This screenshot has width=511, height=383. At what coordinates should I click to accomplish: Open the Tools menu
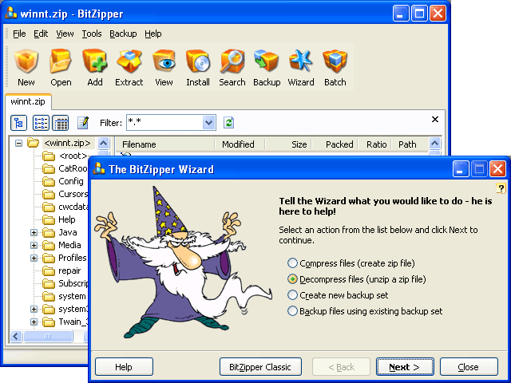coord(92,34)
